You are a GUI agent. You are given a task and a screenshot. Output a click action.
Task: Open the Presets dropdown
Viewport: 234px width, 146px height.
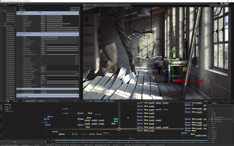click(44, 8)
